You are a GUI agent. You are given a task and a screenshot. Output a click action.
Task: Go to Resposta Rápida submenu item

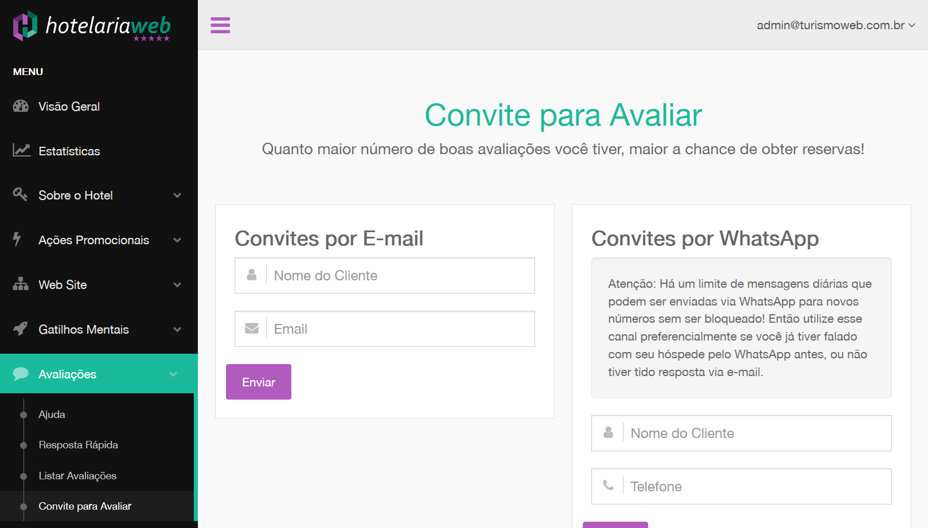click(x=78, y=445)
